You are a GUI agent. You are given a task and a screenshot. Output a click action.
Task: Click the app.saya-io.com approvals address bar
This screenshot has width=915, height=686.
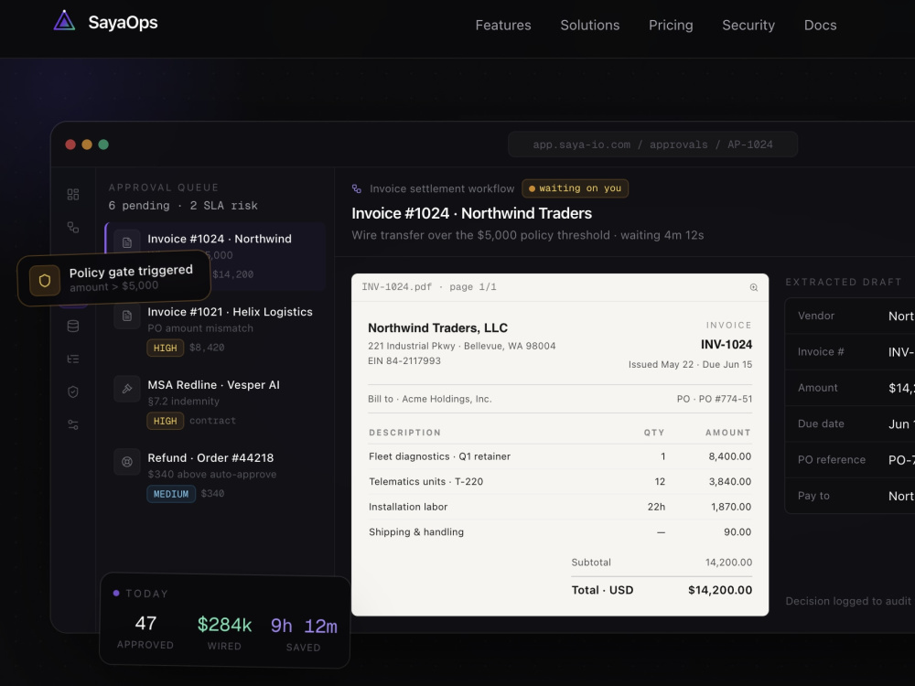(x=652, y=145)
